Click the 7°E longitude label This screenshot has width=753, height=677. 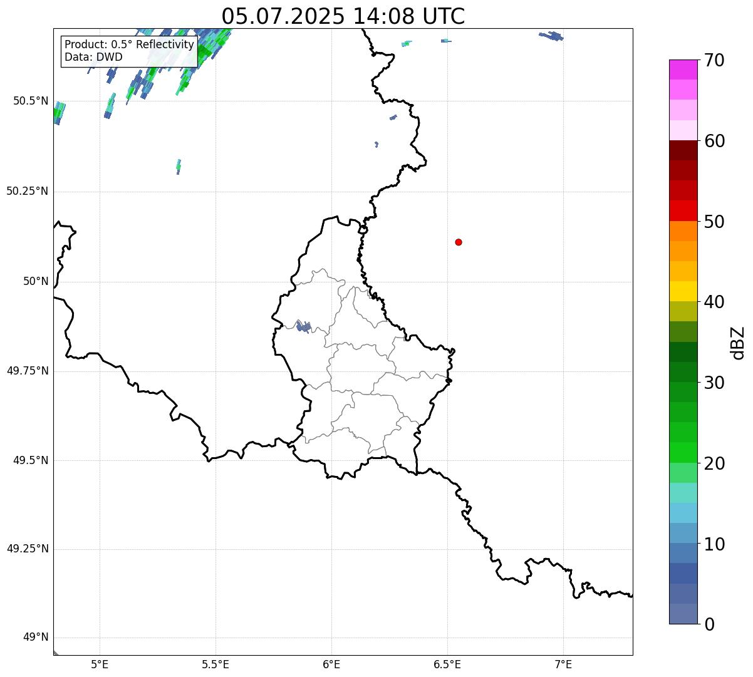click(563, 664)
